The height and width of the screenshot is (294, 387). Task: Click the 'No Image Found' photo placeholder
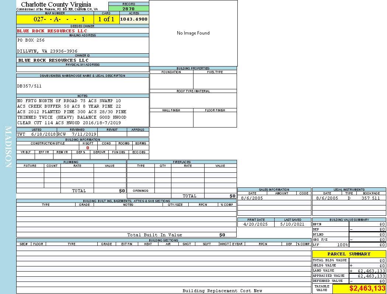193,33
